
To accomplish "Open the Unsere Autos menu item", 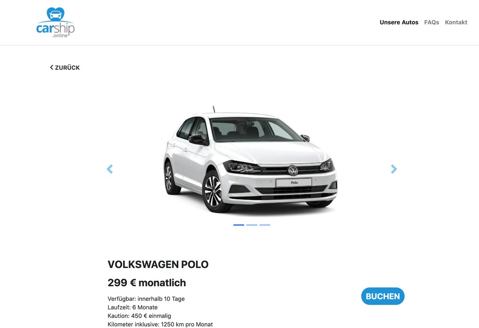I will (399, 22).
